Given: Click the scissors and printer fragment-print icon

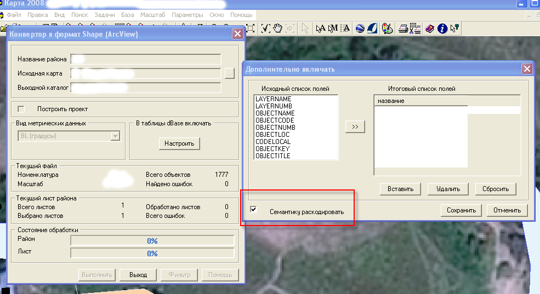Looking at the screenshot, I should [415, 28].
